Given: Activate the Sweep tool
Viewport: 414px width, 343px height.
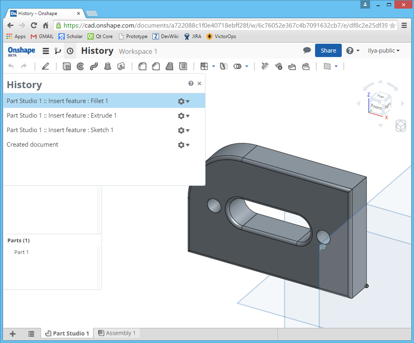Looking at the screenshot, I should coord(94,66).
